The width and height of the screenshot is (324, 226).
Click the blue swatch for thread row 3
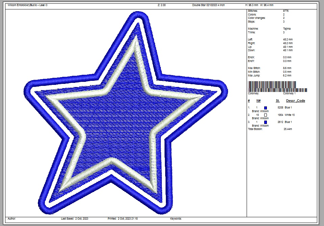(266, 122)
